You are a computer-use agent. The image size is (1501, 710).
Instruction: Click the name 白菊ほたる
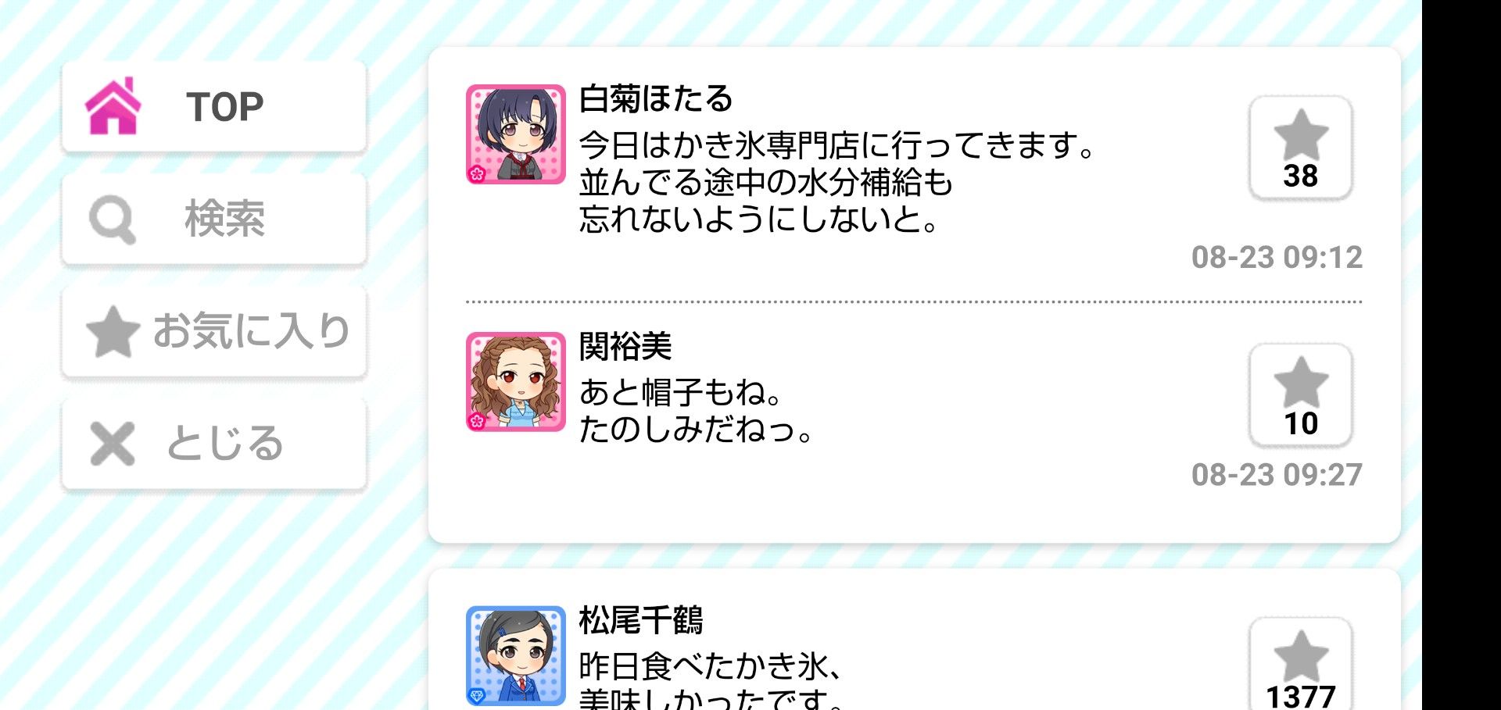656,99
